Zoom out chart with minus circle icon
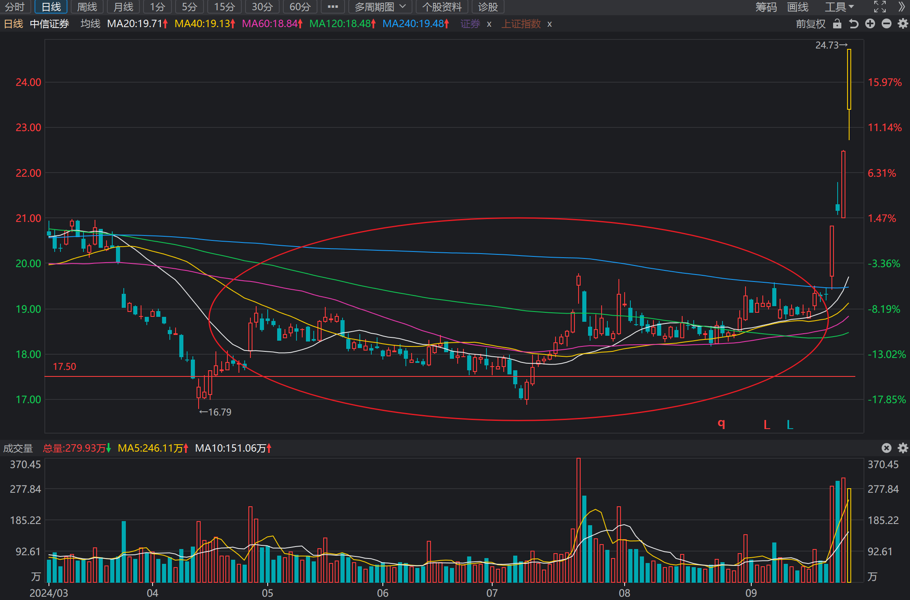The height and width of the screenshot is (600, 910). point(887,24)
